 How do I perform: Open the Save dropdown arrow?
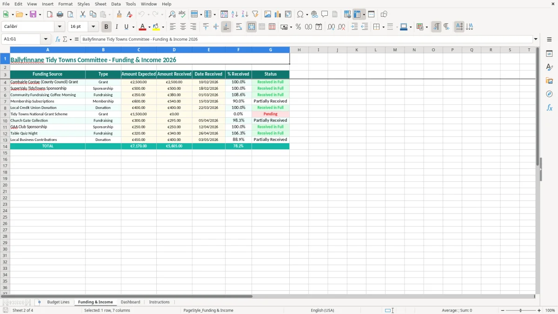40,15
